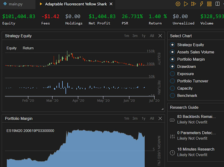Click the lightning bolt deploy icon
This screenshot has height=167, width=224.
[x=201, y=4]
